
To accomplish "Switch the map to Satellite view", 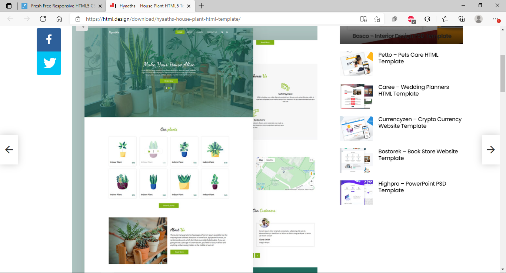I will click(270, 160).
